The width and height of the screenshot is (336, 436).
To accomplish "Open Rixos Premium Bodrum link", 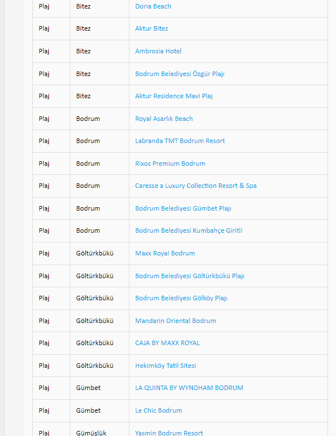I will click(170, 163).
